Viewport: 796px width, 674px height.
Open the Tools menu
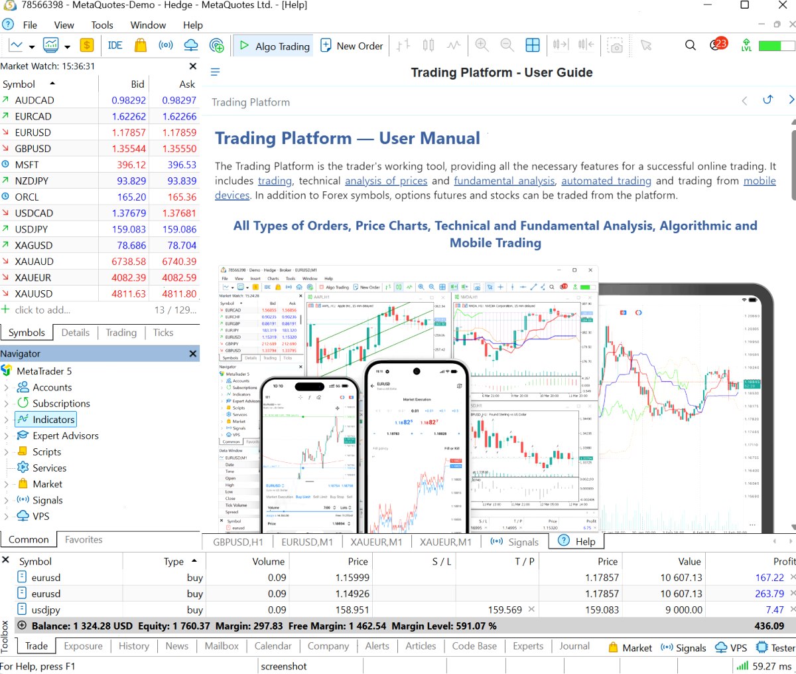(102, 25)
